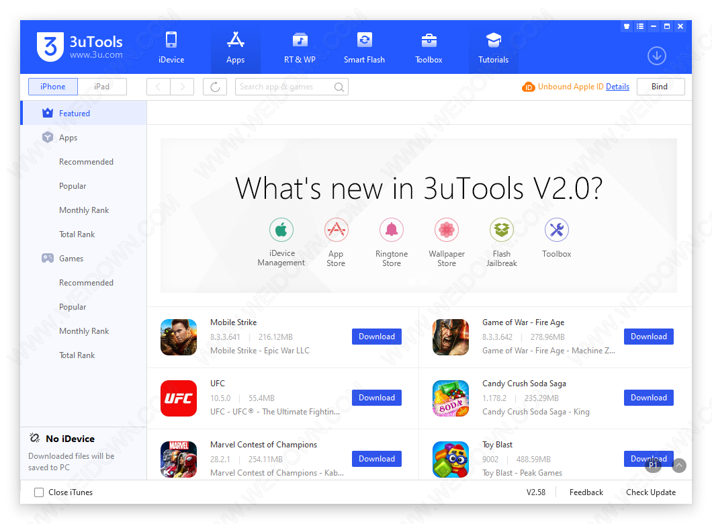Select Featured in the sidebar

pos(84,113)
